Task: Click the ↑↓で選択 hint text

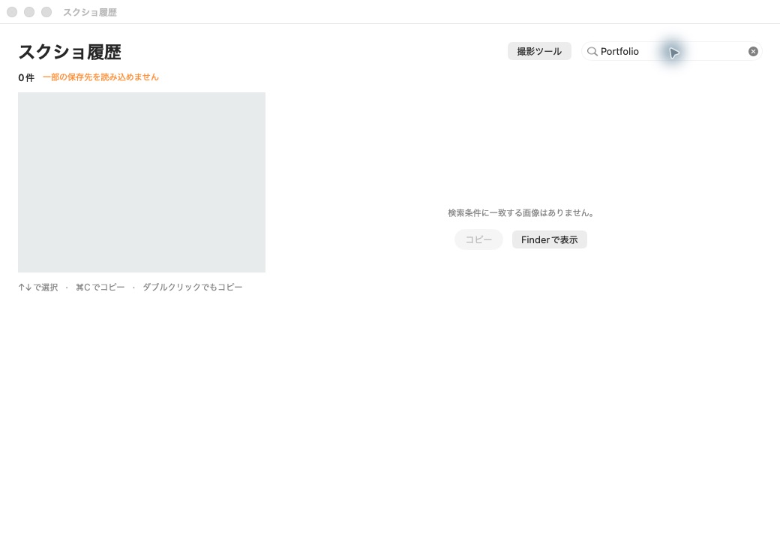Action: tap(38, 288)
